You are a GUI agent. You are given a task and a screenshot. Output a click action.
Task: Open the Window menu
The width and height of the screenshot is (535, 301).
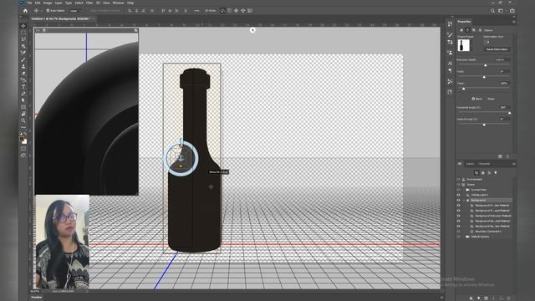coord(118,3)
